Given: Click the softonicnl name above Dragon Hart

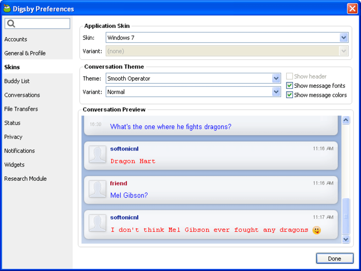Looking at the screenshot, I should pos(124,149).
